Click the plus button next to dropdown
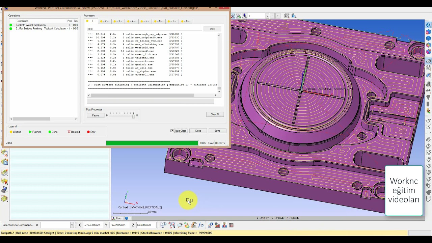432x243 pixels. click(x=278, y=16)
